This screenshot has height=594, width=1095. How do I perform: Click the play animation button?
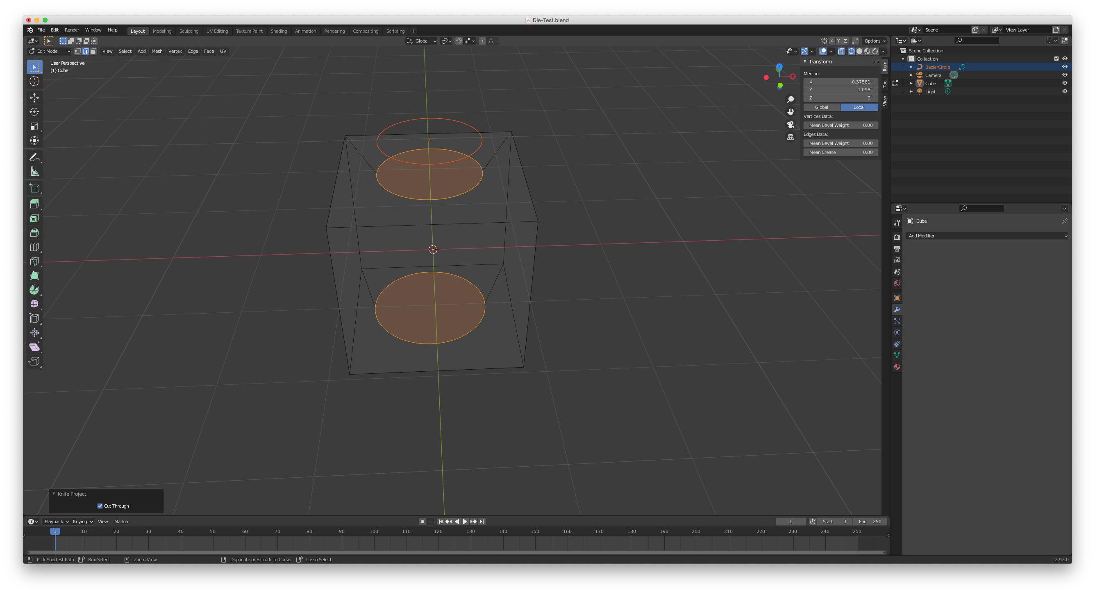click(465, 522)
